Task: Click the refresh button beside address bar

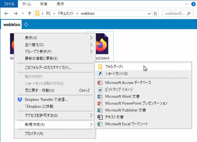Action: click(156, 14)
